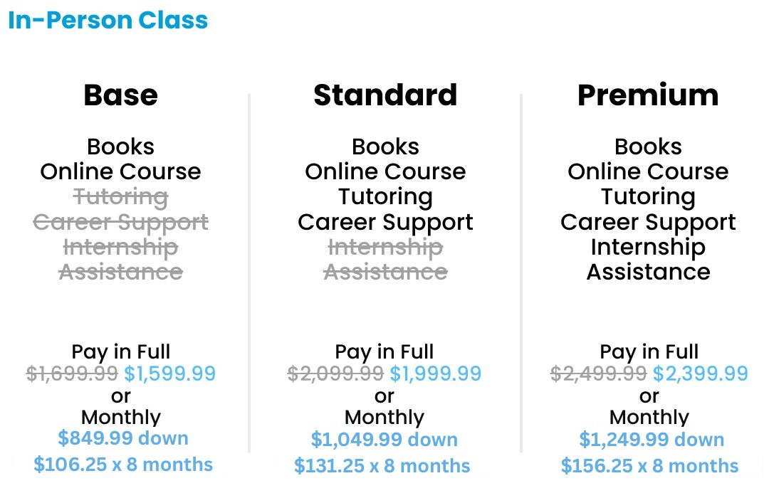Click the $2,399.99 Premium discounted price
Viewport: 769px width, 498px height.
[x=701, y=373]
